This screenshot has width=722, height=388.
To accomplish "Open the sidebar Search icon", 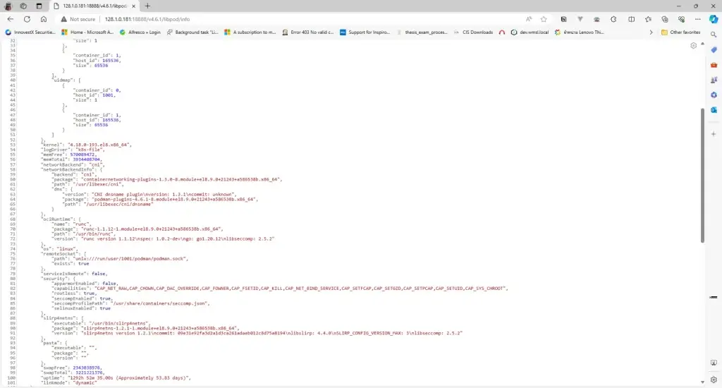I will (x=714, y=35).
